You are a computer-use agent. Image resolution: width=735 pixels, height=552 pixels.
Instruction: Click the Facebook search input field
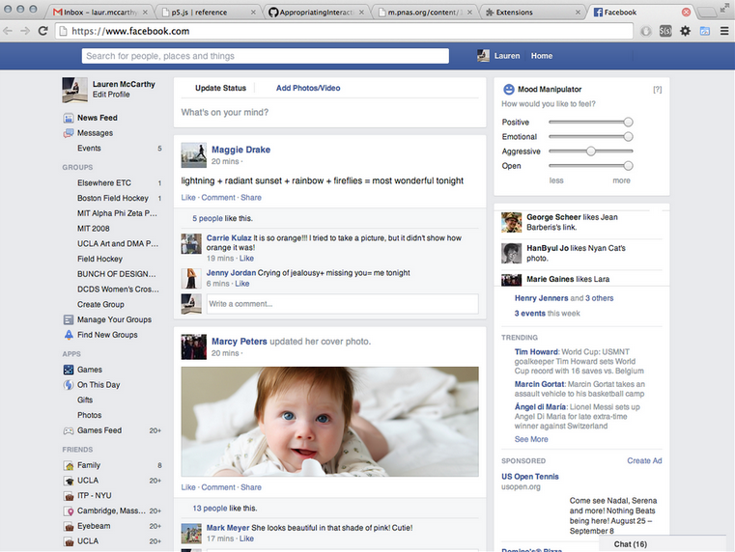coord(266,56)
